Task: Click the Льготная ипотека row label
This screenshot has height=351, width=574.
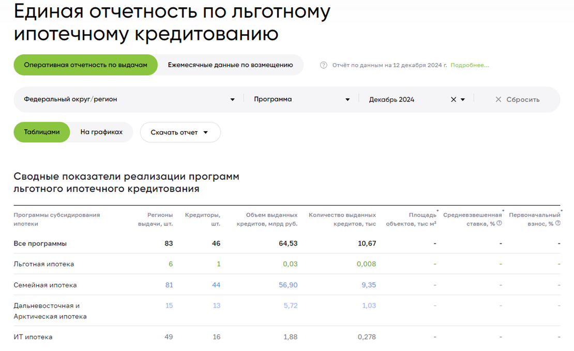Action: tap(44, 264)
